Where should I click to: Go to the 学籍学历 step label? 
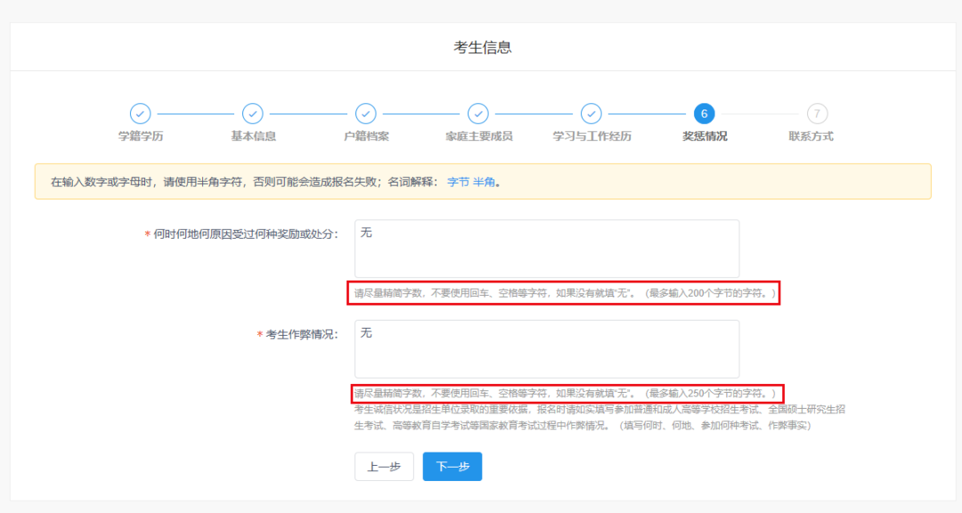click(x=141, y=136)
